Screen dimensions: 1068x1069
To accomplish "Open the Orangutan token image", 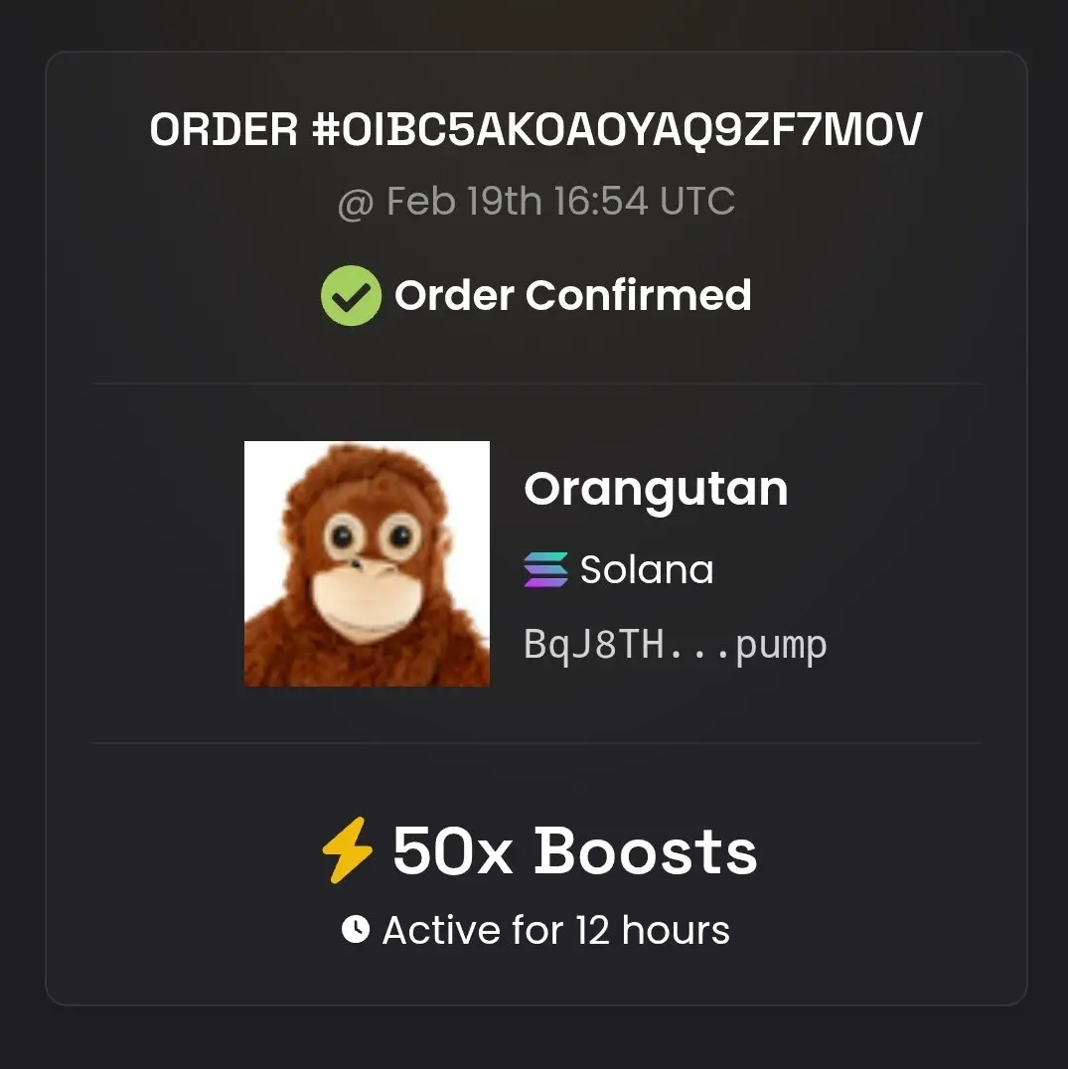I will (x=367, y=564).
